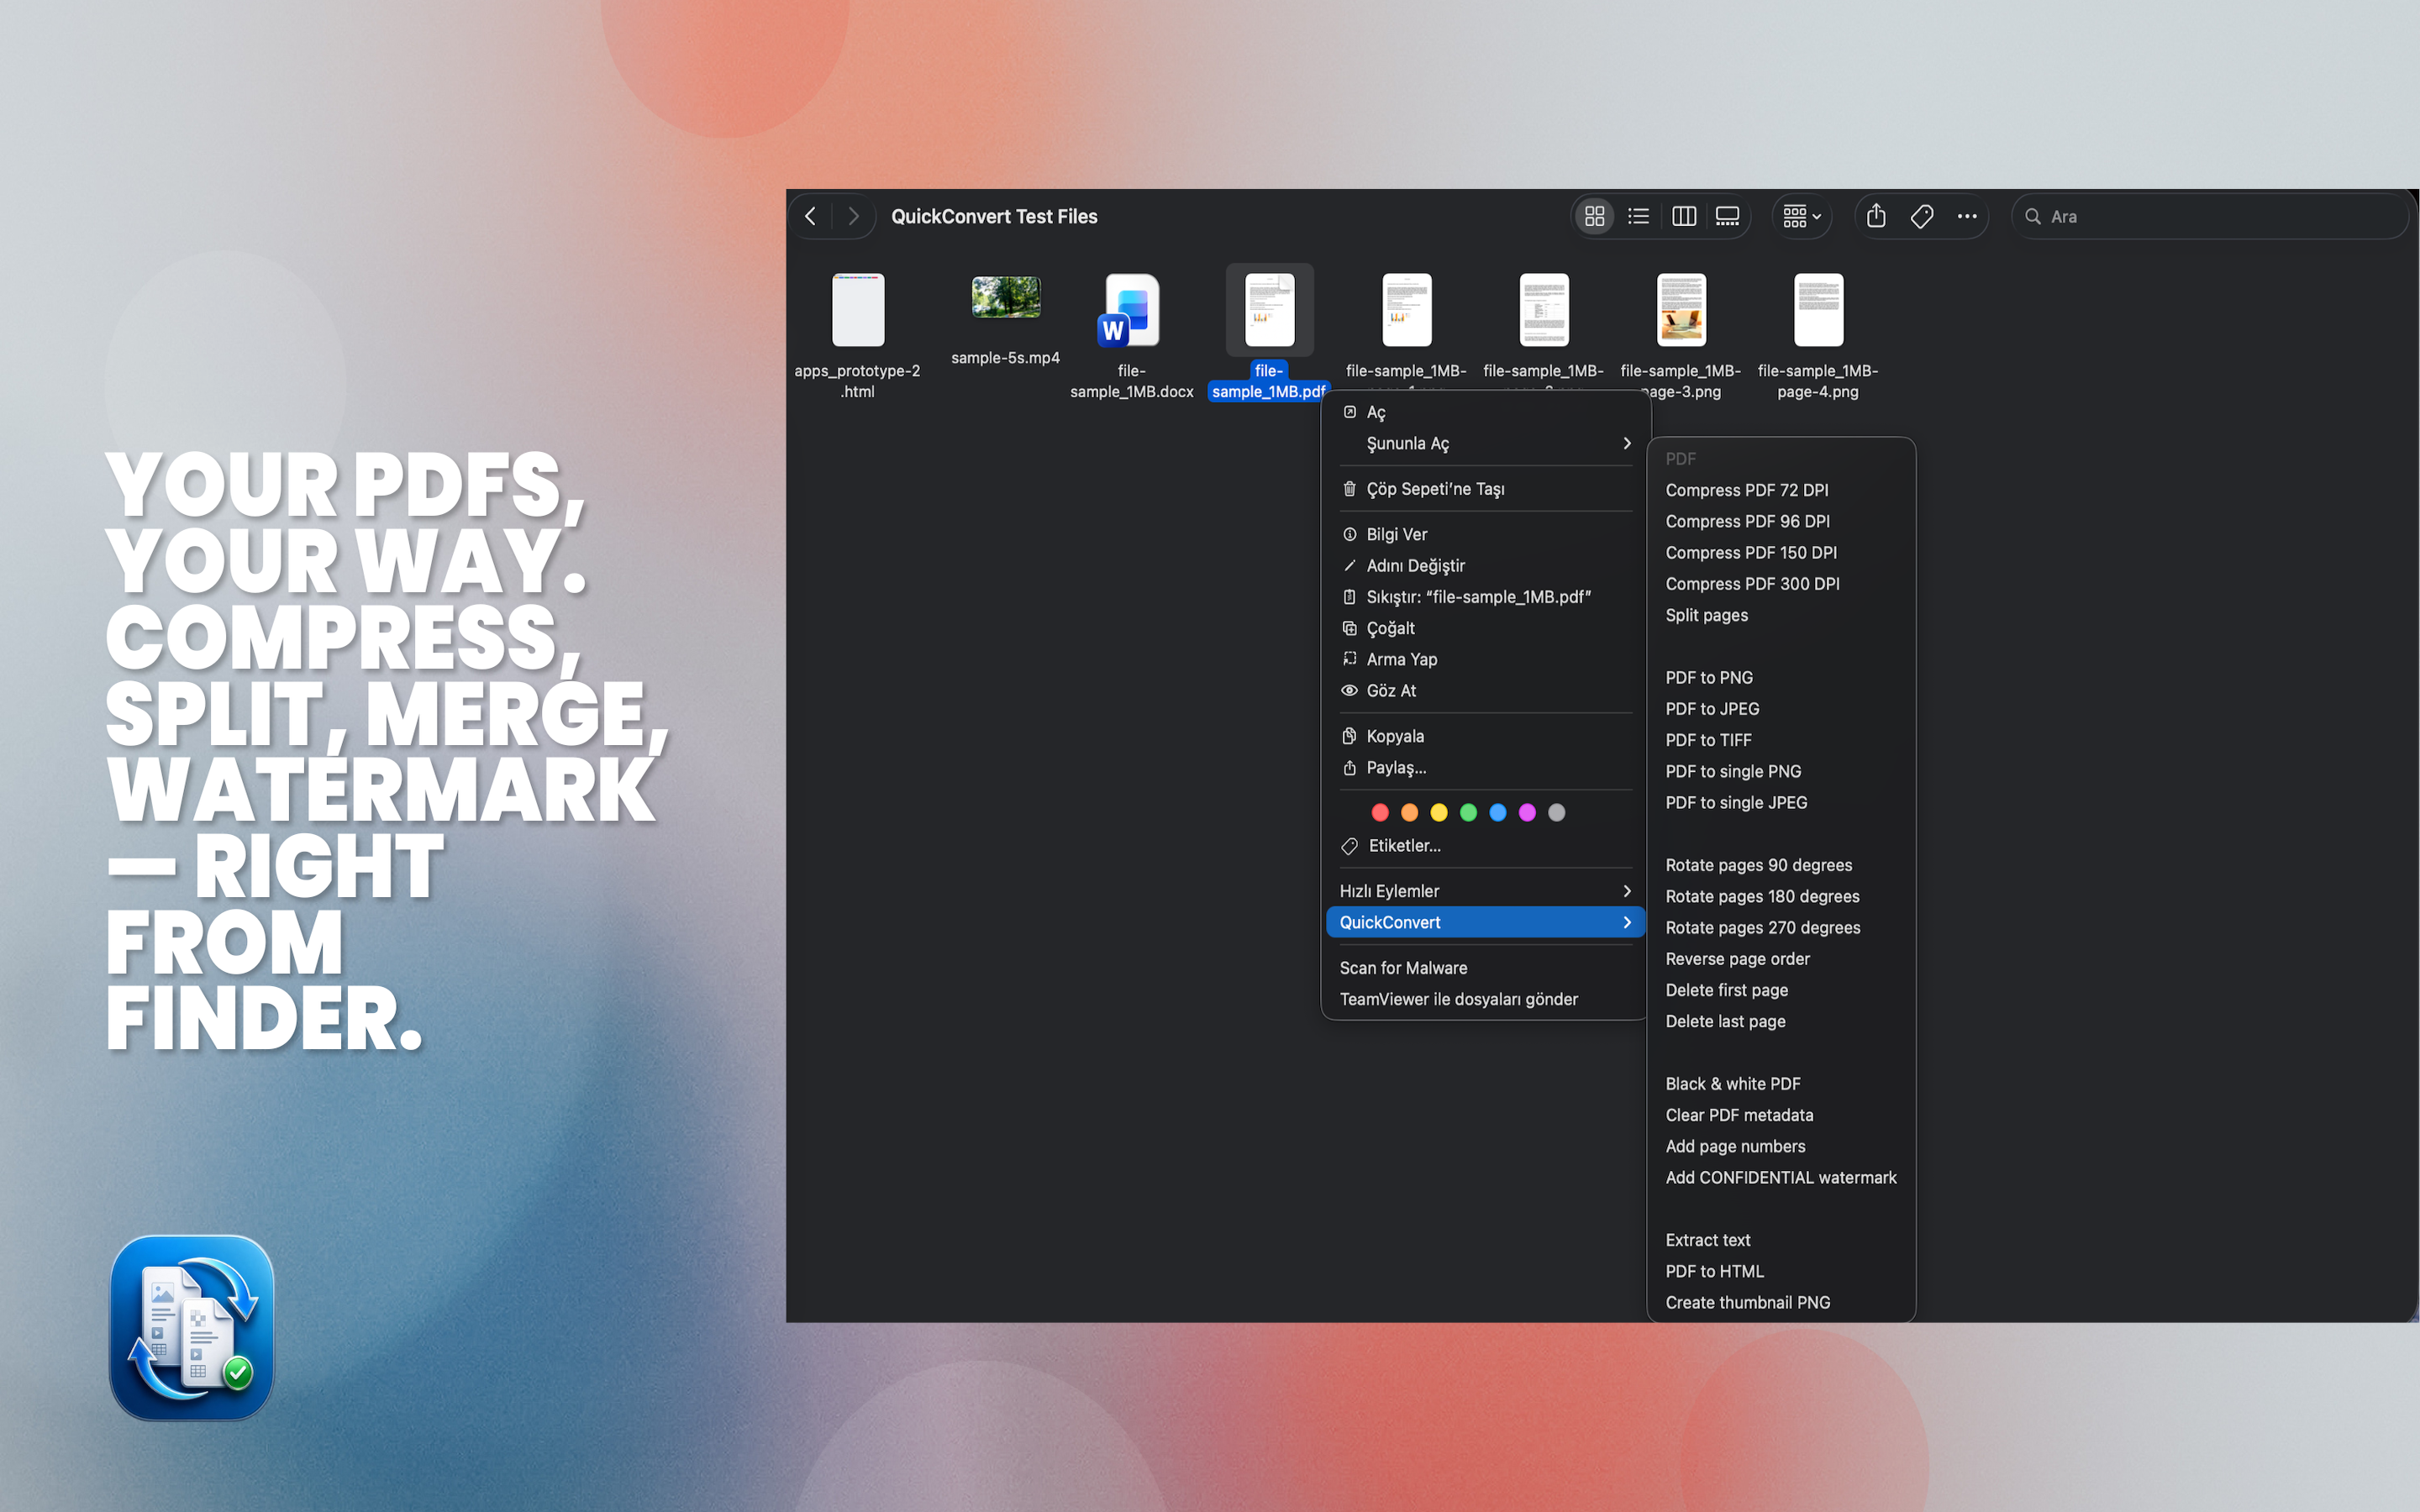2420x1512 pixels.
Task: Choose Göz At quick look entry
Action: (x=1485, y=691)
